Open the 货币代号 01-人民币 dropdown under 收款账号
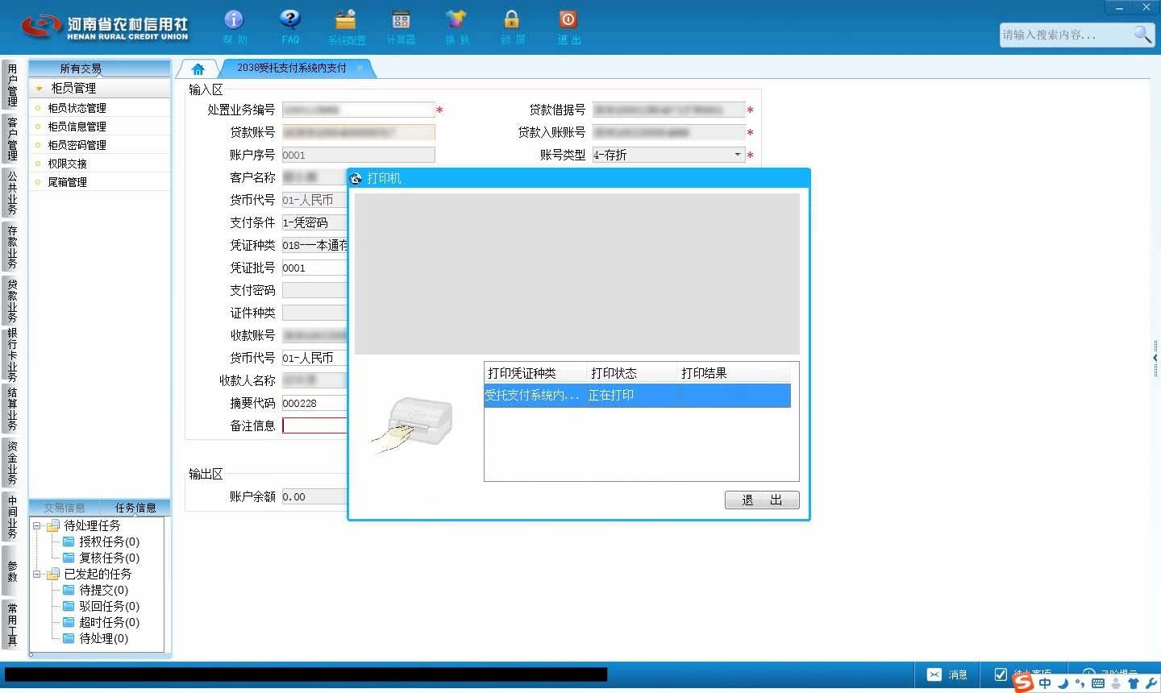1161x693 pixels. tap(314, 358)
